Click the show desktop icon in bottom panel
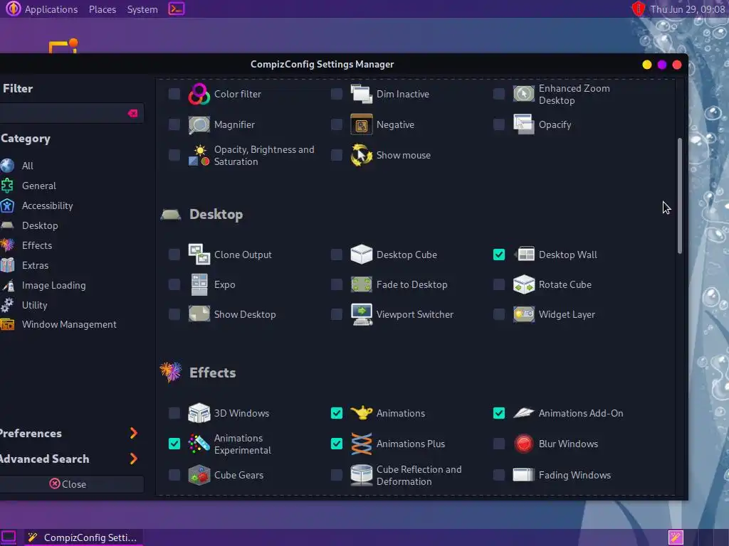Viewport: 729px width, 546px height. pos(9,537)
